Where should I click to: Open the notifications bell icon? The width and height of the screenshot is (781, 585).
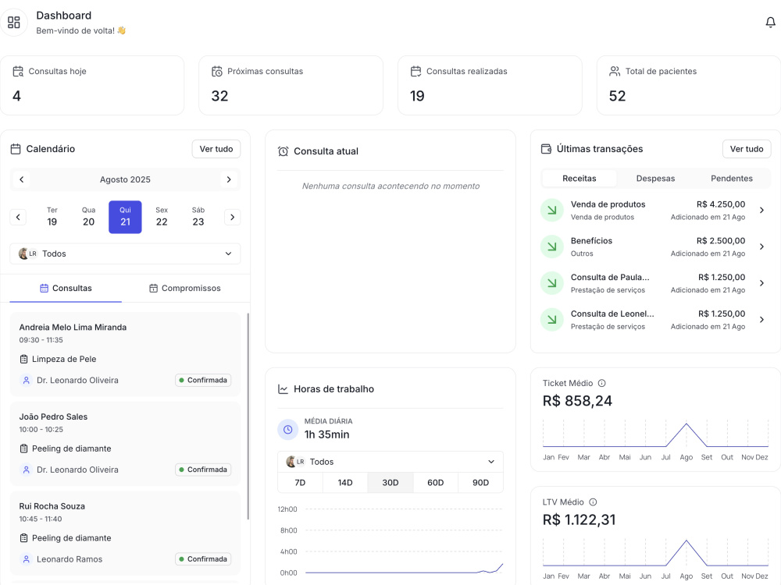770,23
